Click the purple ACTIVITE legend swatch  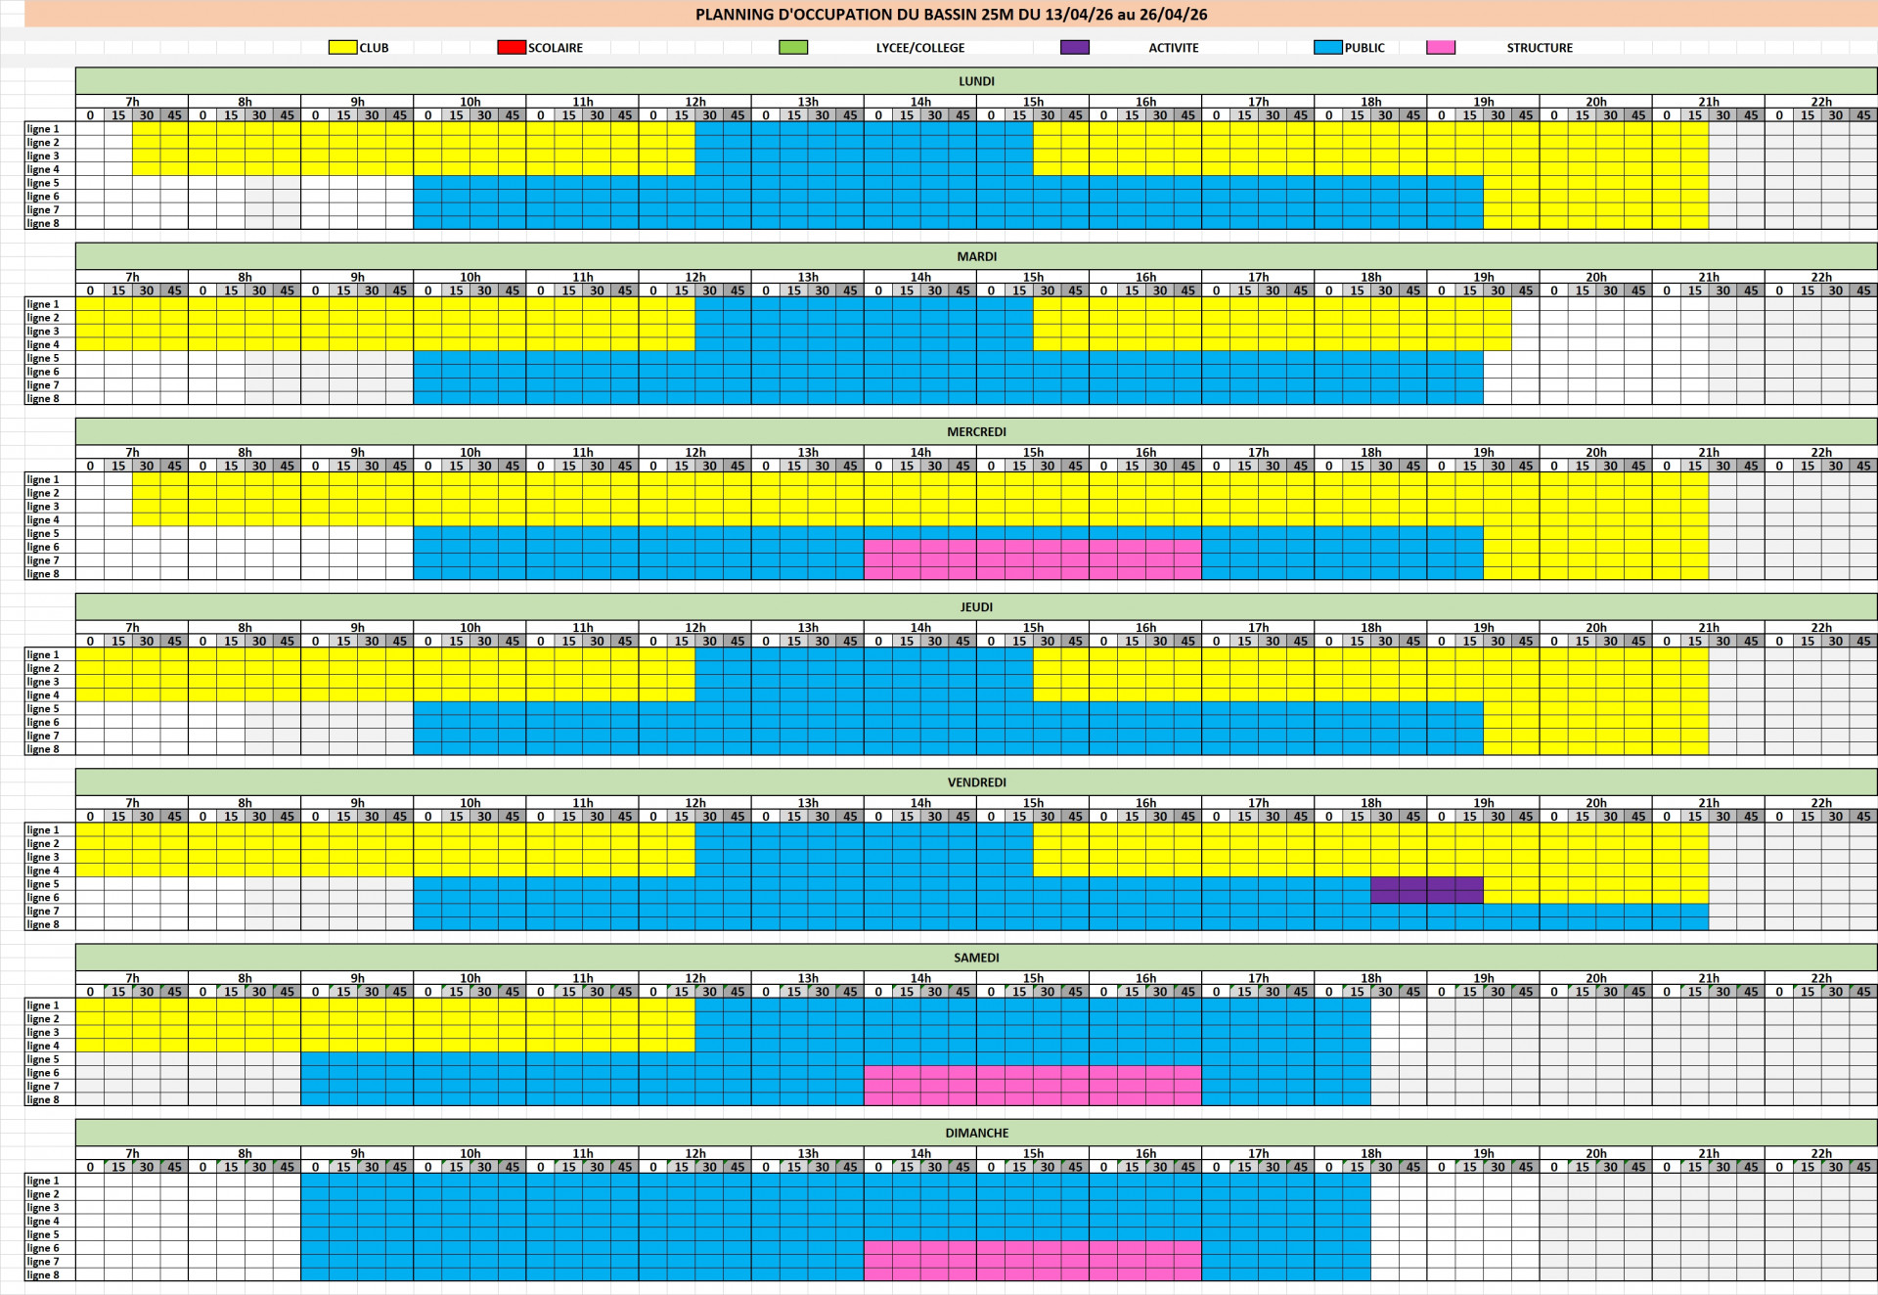click(x=1074, y=47)
